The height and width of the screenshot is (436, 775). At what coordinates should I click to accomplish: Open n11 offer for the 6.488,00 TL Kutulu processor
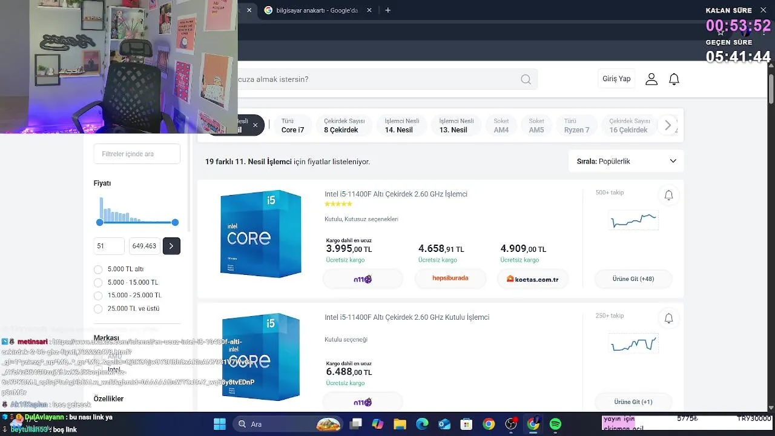click(x=363, y=402)
